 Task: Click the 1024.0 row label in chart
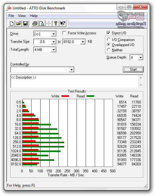click(x=16, y=151)
